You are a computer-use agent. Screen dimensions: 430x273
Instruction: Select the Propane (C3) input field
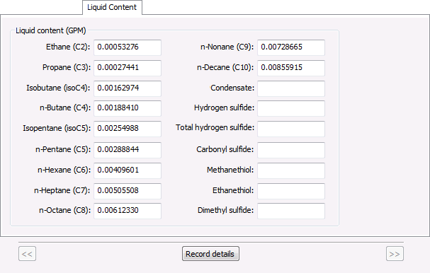click(x=128, y=68)
